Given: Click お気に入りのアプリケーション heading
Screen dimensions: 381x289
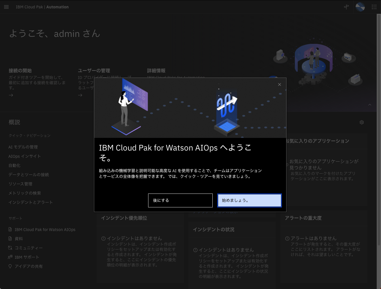Looking at the screenshot, I should (317, 141).
